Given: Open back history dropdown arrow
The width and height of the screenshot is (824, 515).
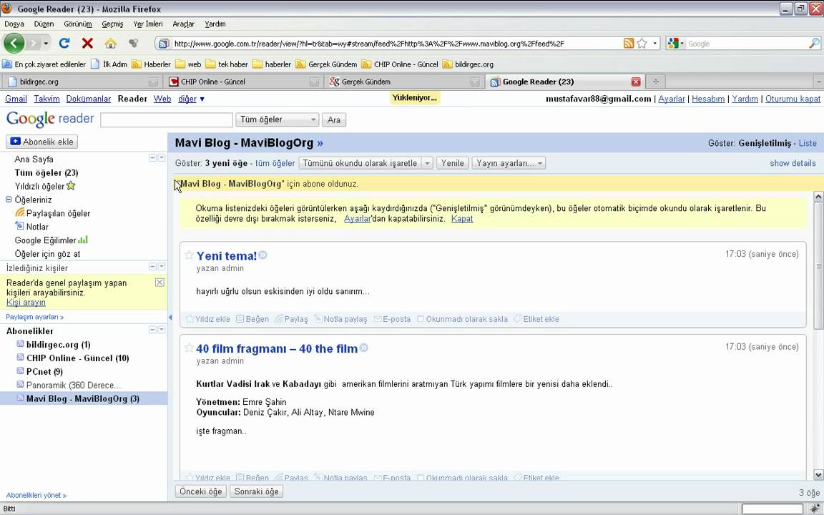Looking at the screenshot, I should click(x=46, y=43).
